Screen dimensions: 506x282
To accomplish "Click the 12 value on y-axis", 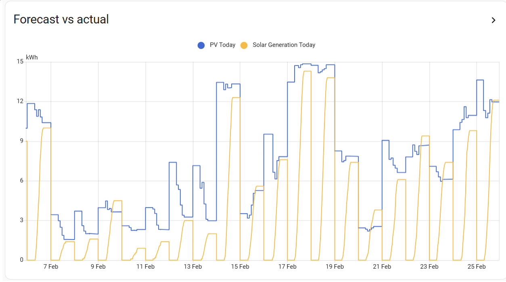I will click(x=20, y=101).
